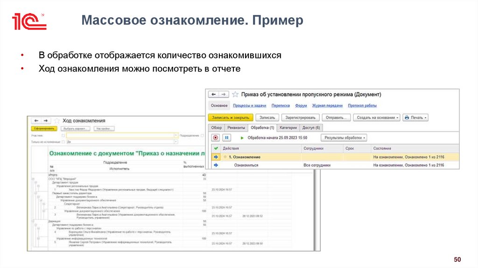Pause processing with the pause icon
478x268 pixels.
(x=226, y=138)
